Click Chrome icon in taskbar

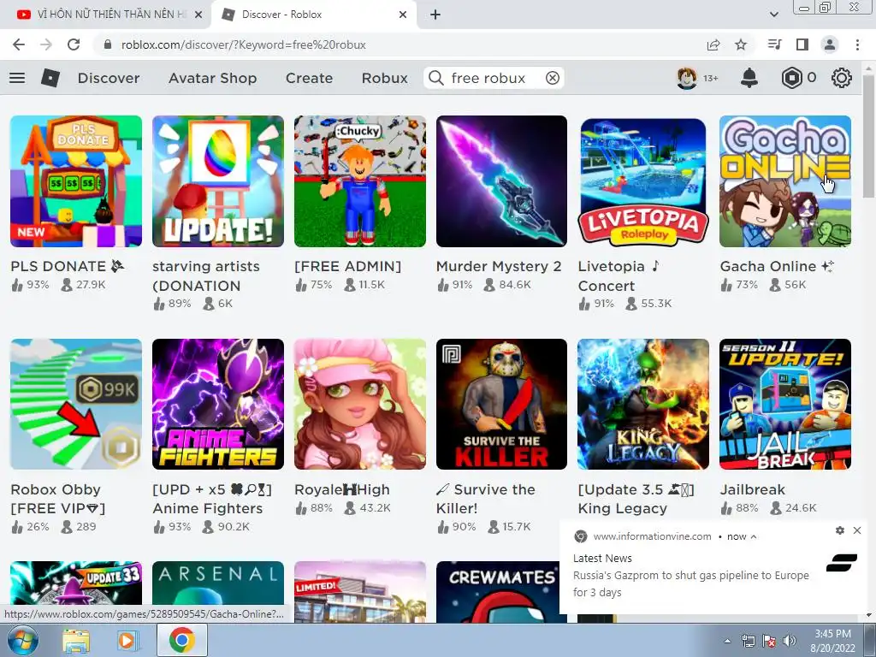(182, 640)
